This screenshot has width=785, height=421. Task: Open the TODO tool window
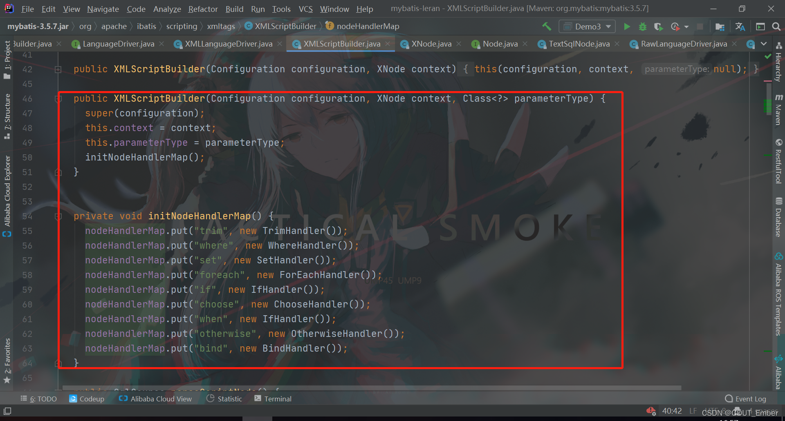[38, 399]
